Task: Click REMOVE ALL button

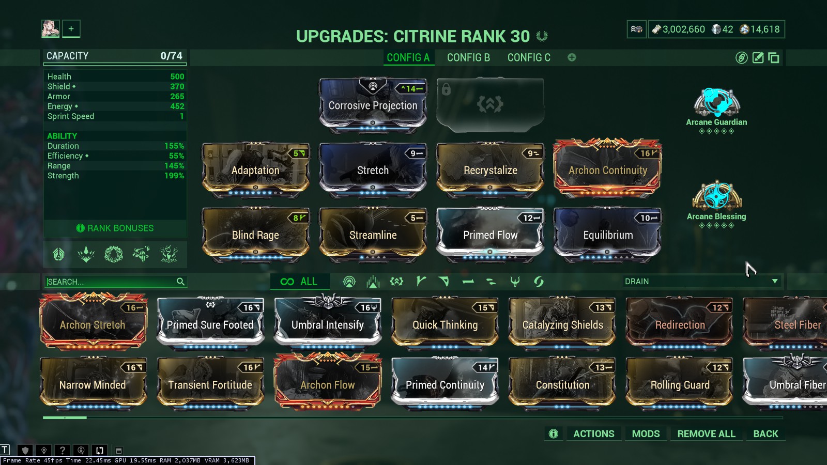Action: pyautogui.click(x=706, y=433)
